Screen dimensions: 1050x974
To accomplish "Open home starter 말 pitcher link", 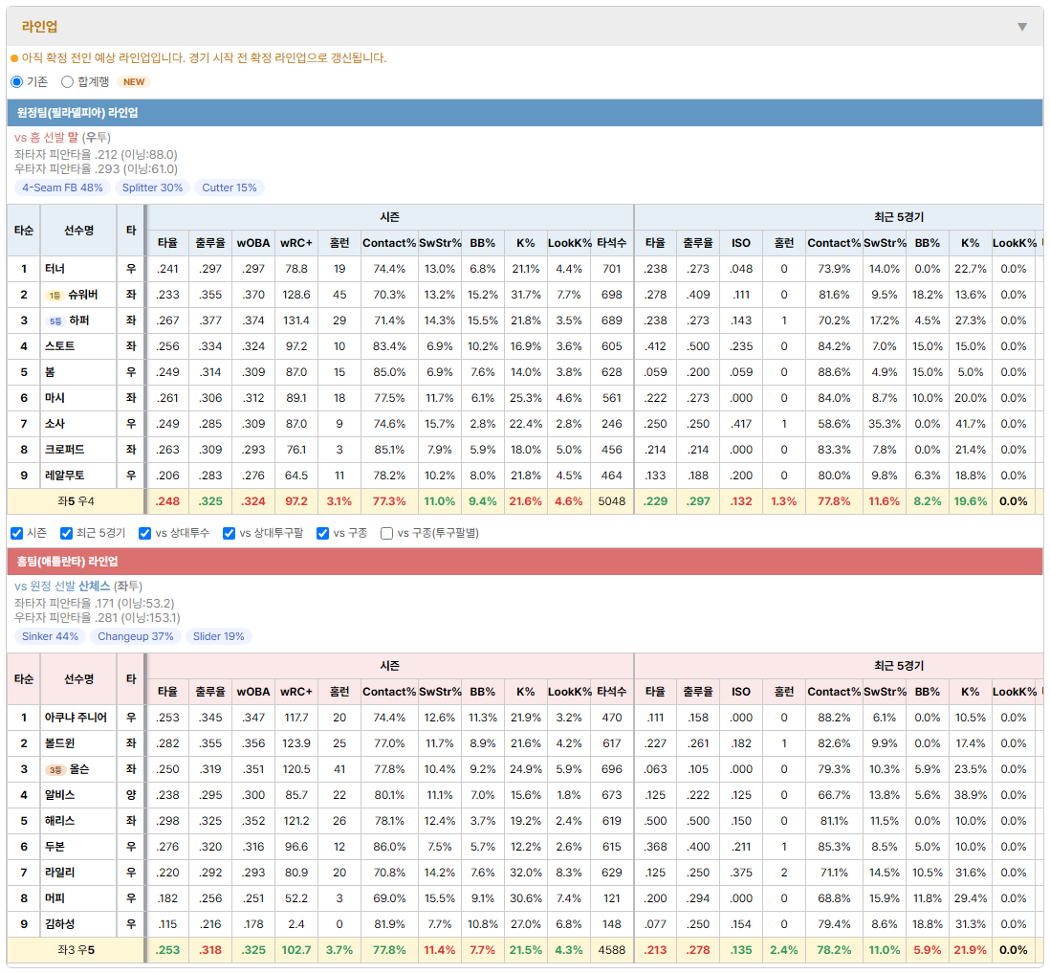I will pos(73,138).
